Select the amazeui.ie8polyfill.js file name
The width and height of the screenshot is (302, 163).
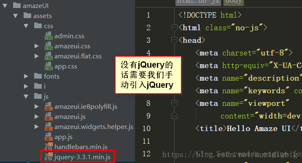86,107
